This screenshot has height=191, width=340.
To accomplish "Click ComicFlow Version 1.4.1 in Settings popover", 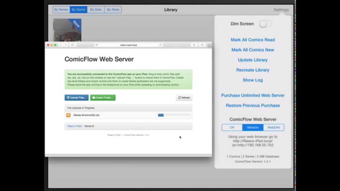I will [x=253, y=162].
